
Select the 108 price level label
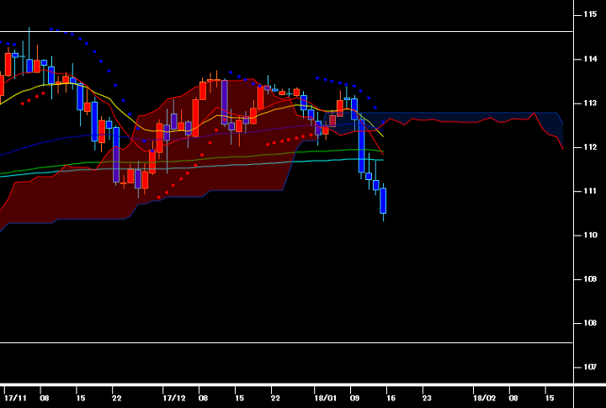(x=590, y=323)
